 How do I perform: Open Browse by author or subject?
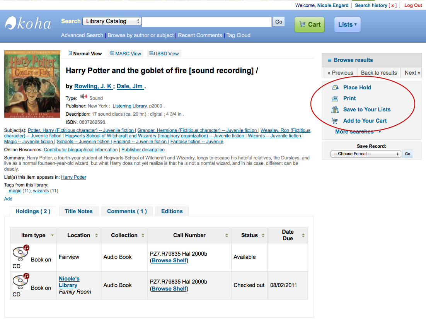pyautogui.click(x=140, y=35)
